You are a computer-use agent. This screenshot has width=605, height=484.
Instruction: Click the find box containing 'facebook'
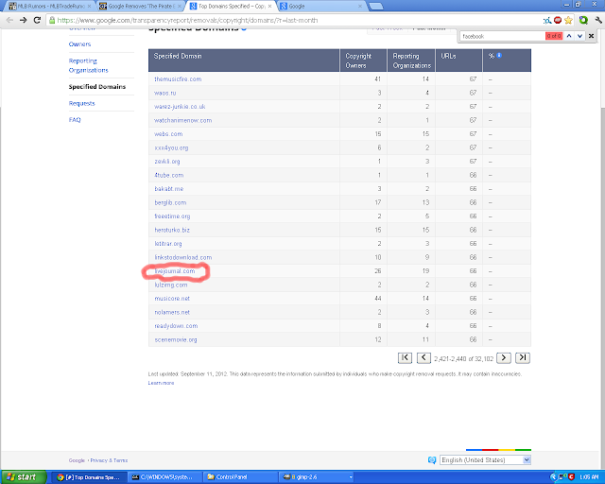click(502, 36)
